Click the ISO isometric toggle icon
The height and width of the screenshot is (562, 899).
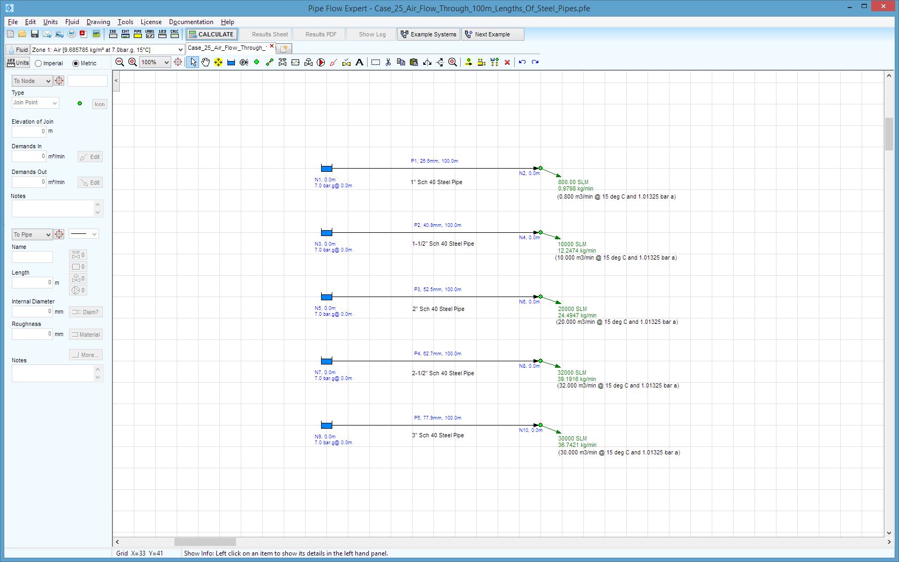click(113, 34)
